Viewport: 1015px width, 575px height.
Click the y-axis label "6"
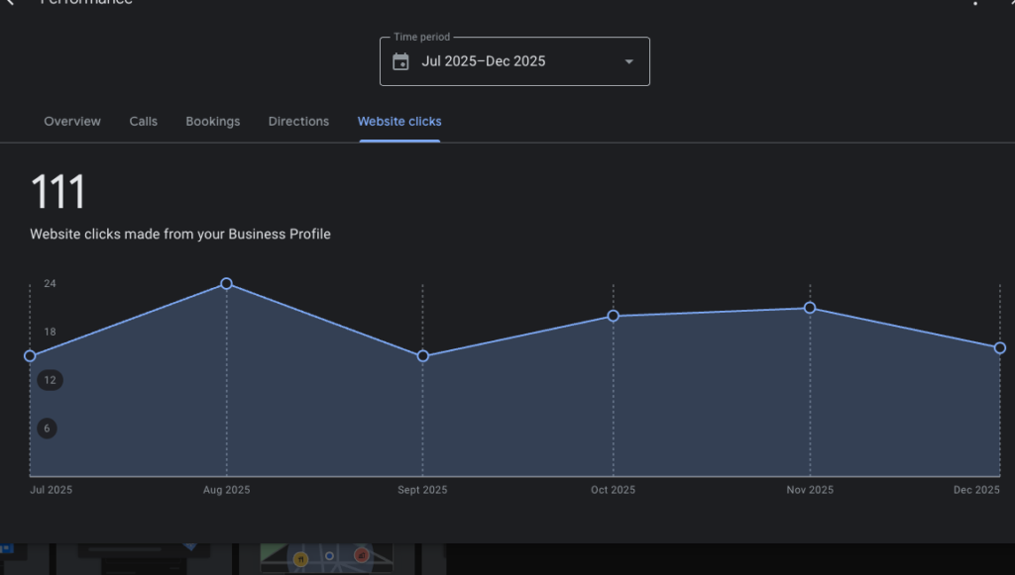pyautogui.click(x=47, y=429)
